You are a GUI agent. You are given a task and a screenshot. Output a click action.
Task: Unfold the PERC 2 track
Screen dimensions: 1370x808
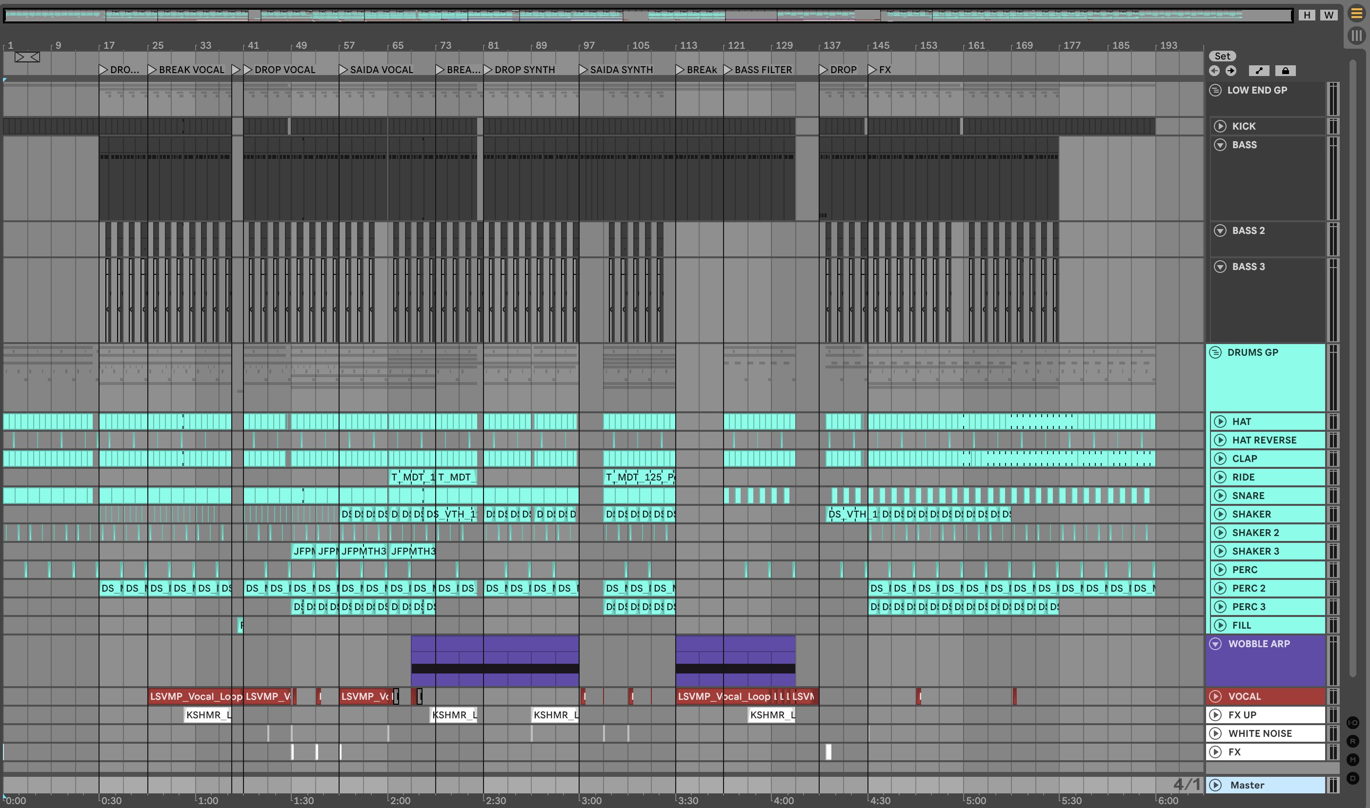click(1220, 589)
